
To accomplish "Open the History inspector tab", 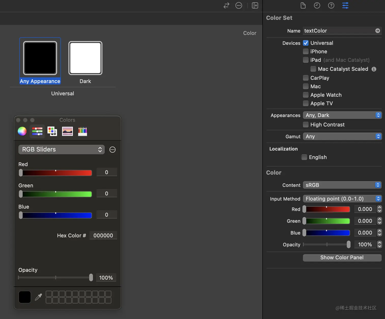I will coord(317,5).
